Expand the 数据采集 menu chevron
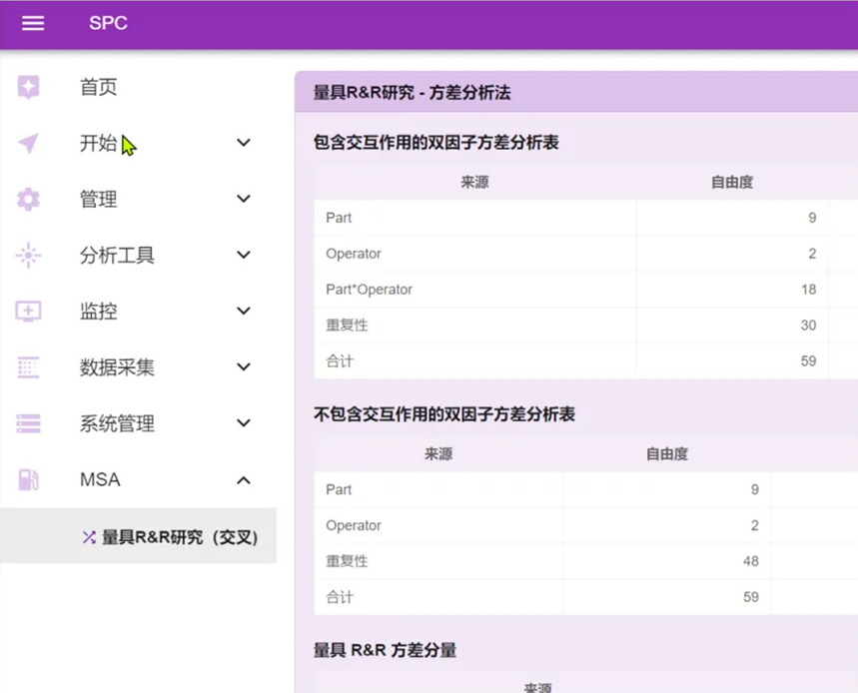The height and width of the screenshot is (693, 858). (244, 366)
